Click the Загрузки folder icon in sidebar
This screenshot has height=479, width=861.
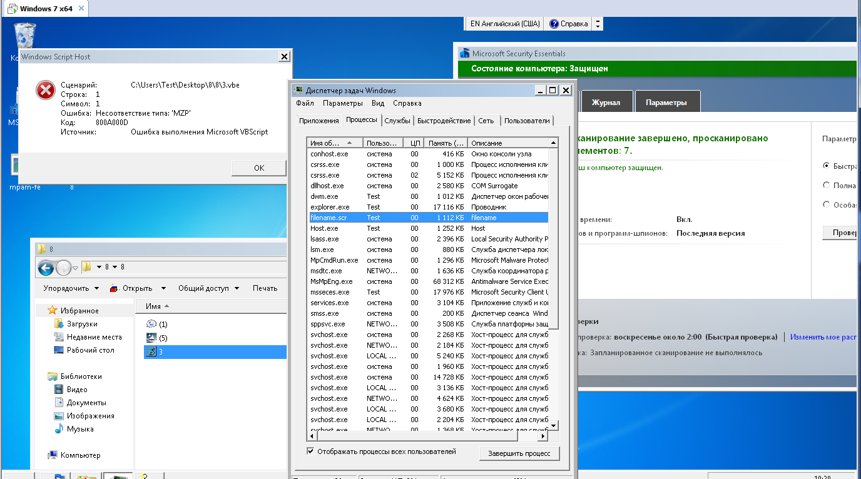(x=59, y=324)
